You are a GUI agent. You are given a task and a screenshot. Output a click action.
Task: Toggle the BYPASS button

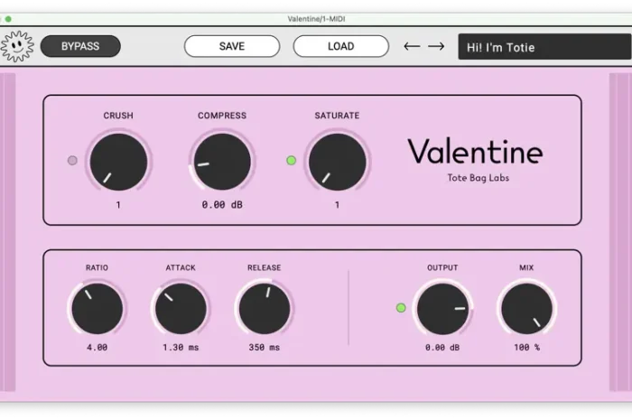coord(80,46)
